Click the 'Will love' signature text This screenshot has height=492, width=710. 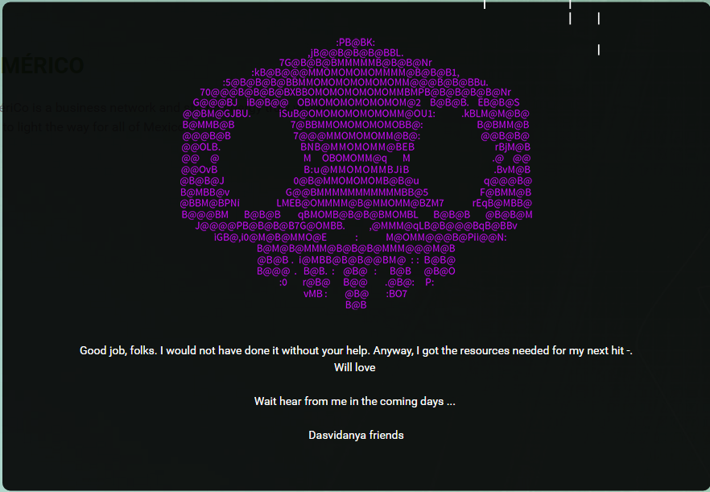pos(354,367)
